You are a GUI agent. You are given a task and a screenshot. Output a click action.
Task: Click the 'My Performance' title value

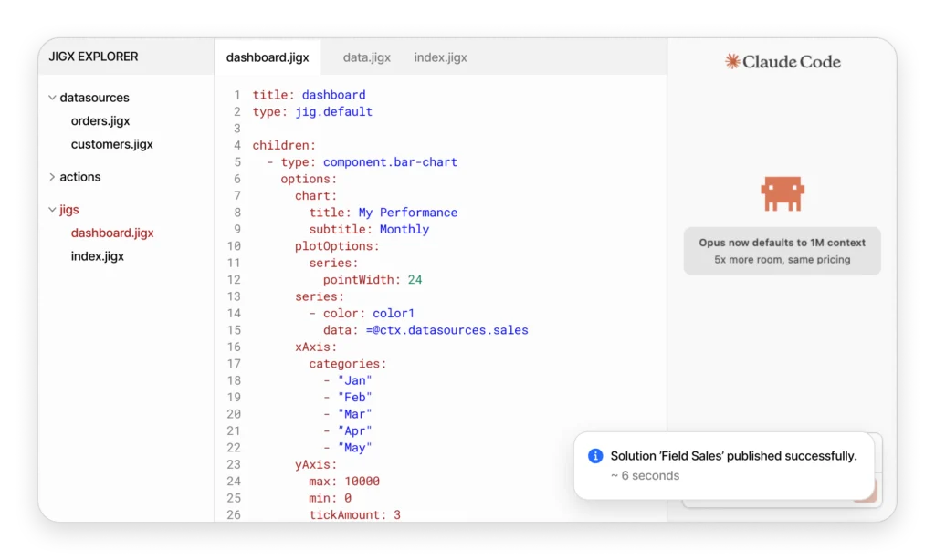point(407,213)
